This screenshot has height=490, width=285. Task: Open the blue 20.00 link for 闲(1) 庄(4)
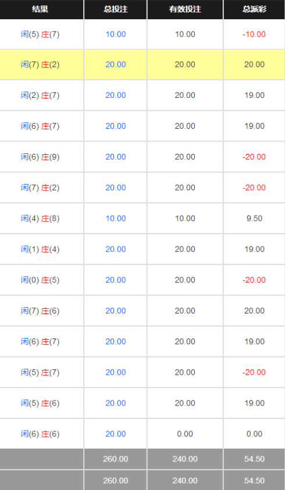coord(116,249)
